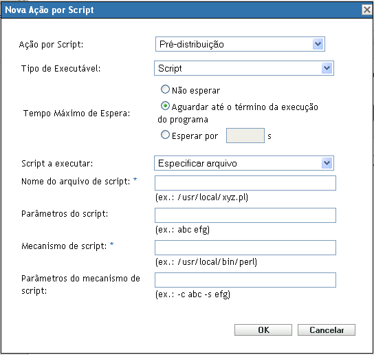Image resolution: width=374 pixels, height=355 pixels.
Task: Select the Não esperar radio option
Action: tap(165, 89)
